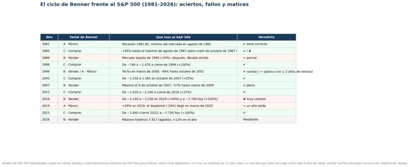The image size is (410, 167).
Task: Select 'C · Comprar' signal in 2005 row
Action: point(84,78)
